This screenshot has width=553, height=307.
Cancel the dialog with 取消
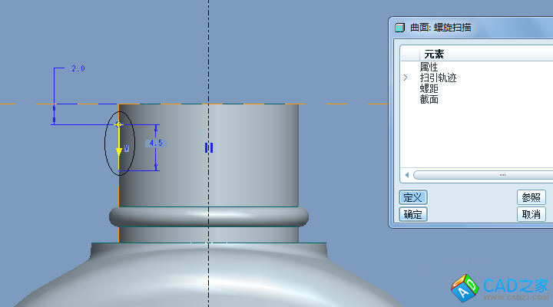531,214
